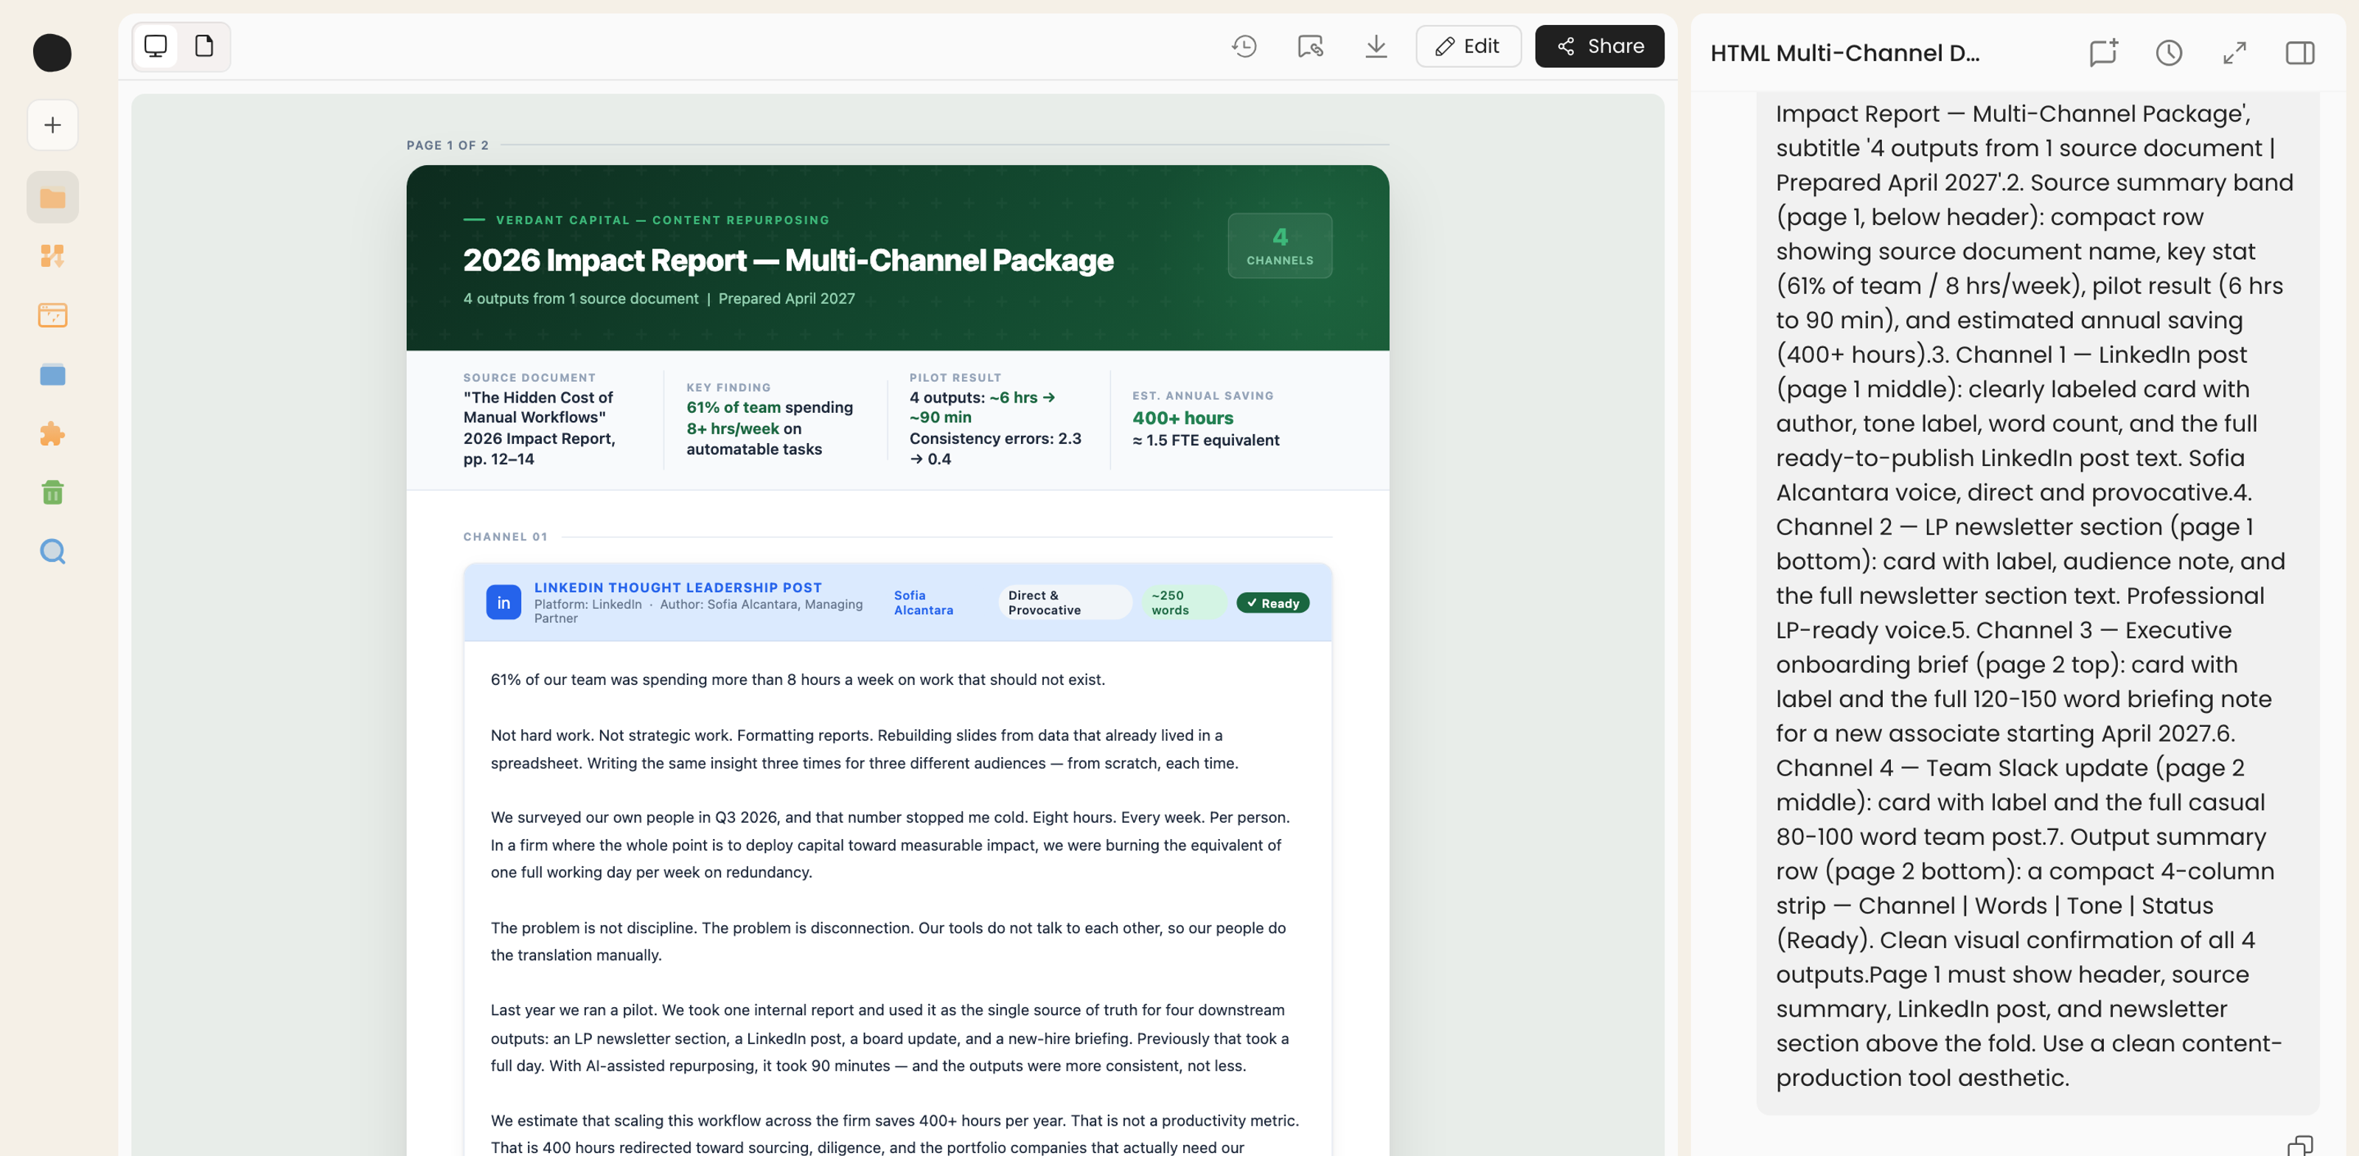2359x1156 pixels.
Task: Click the 'Direct & Provocative' tone tag
Action: (x=1065, y=603)
